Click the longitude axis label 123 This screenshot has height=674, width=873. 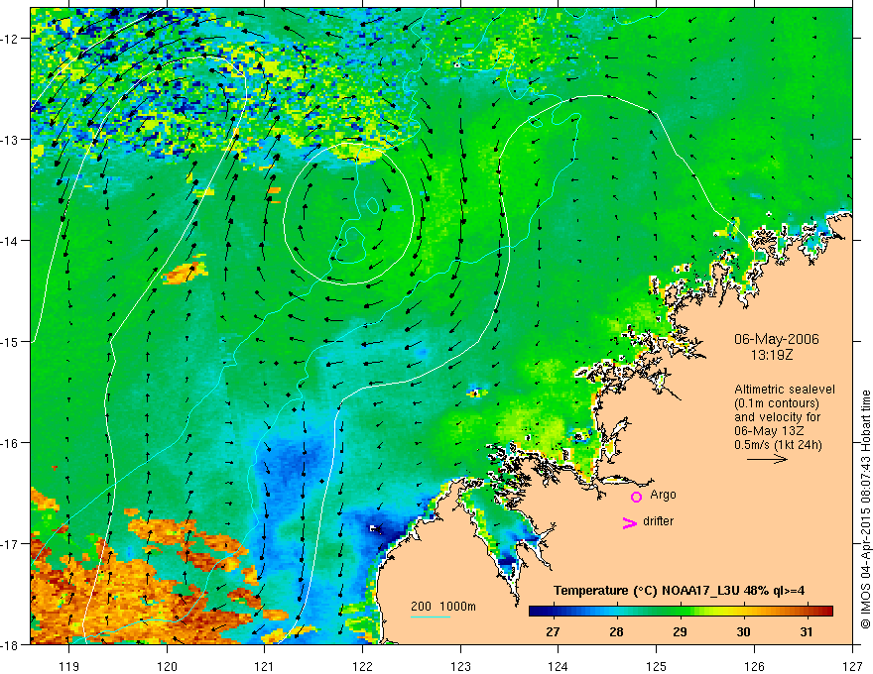(x=460, y=666)
